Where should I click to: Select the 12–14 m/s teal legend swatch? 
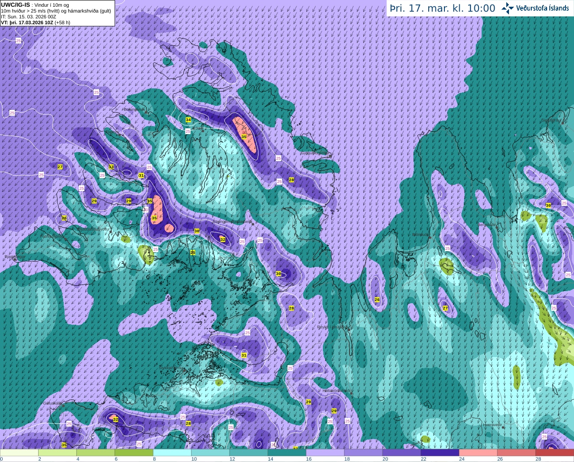[249, 453]
